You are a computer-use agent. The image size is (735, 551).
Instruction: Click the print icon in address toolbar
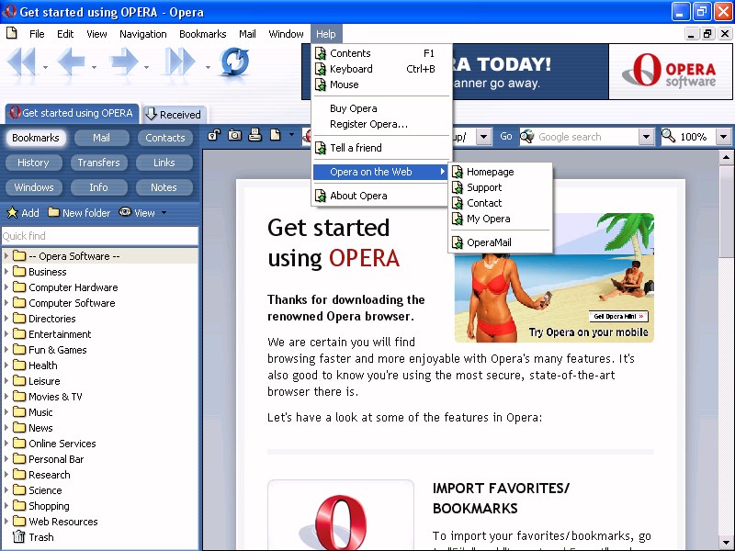pos(255,137)
